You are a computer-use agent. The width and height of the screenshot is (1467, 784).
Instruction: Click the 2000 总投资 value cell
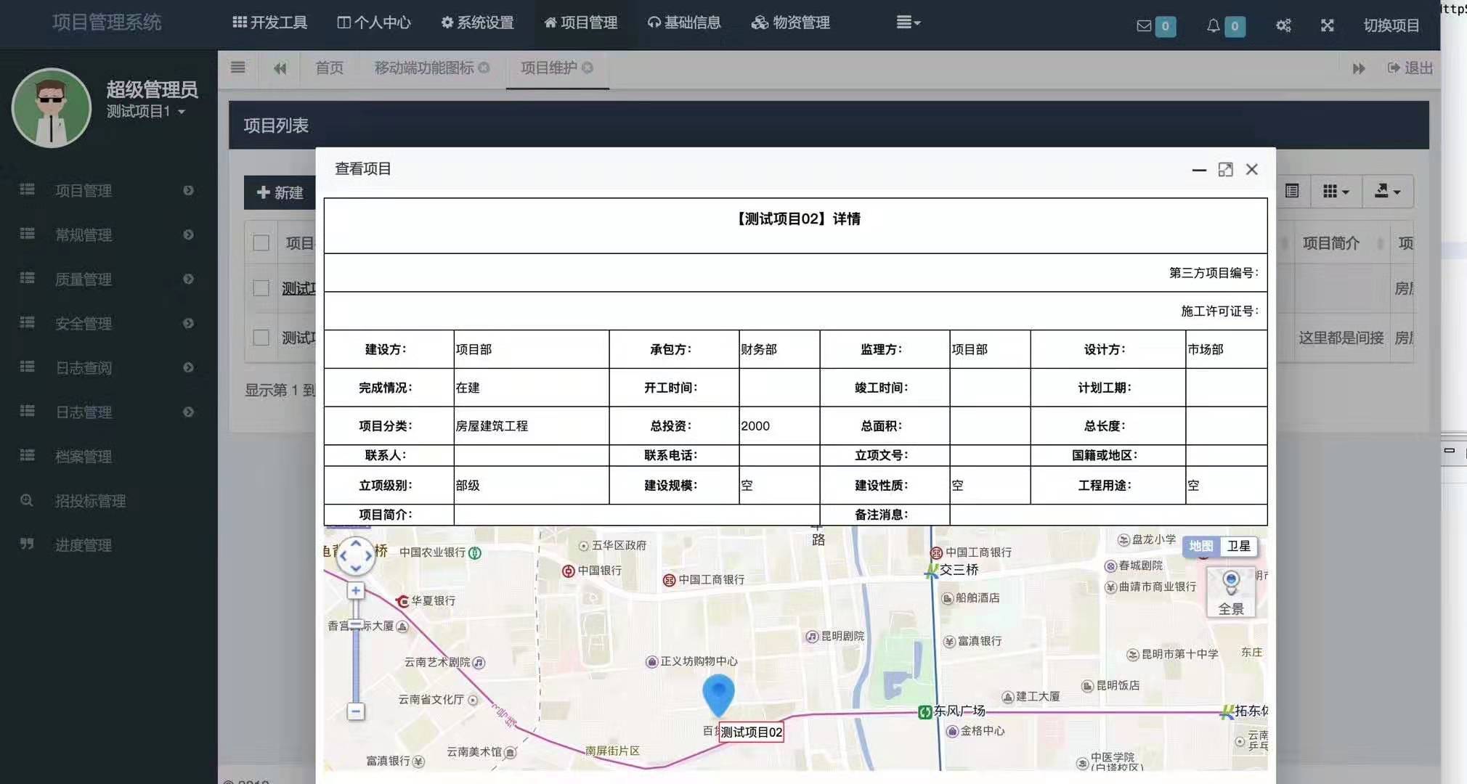point(779,426)
